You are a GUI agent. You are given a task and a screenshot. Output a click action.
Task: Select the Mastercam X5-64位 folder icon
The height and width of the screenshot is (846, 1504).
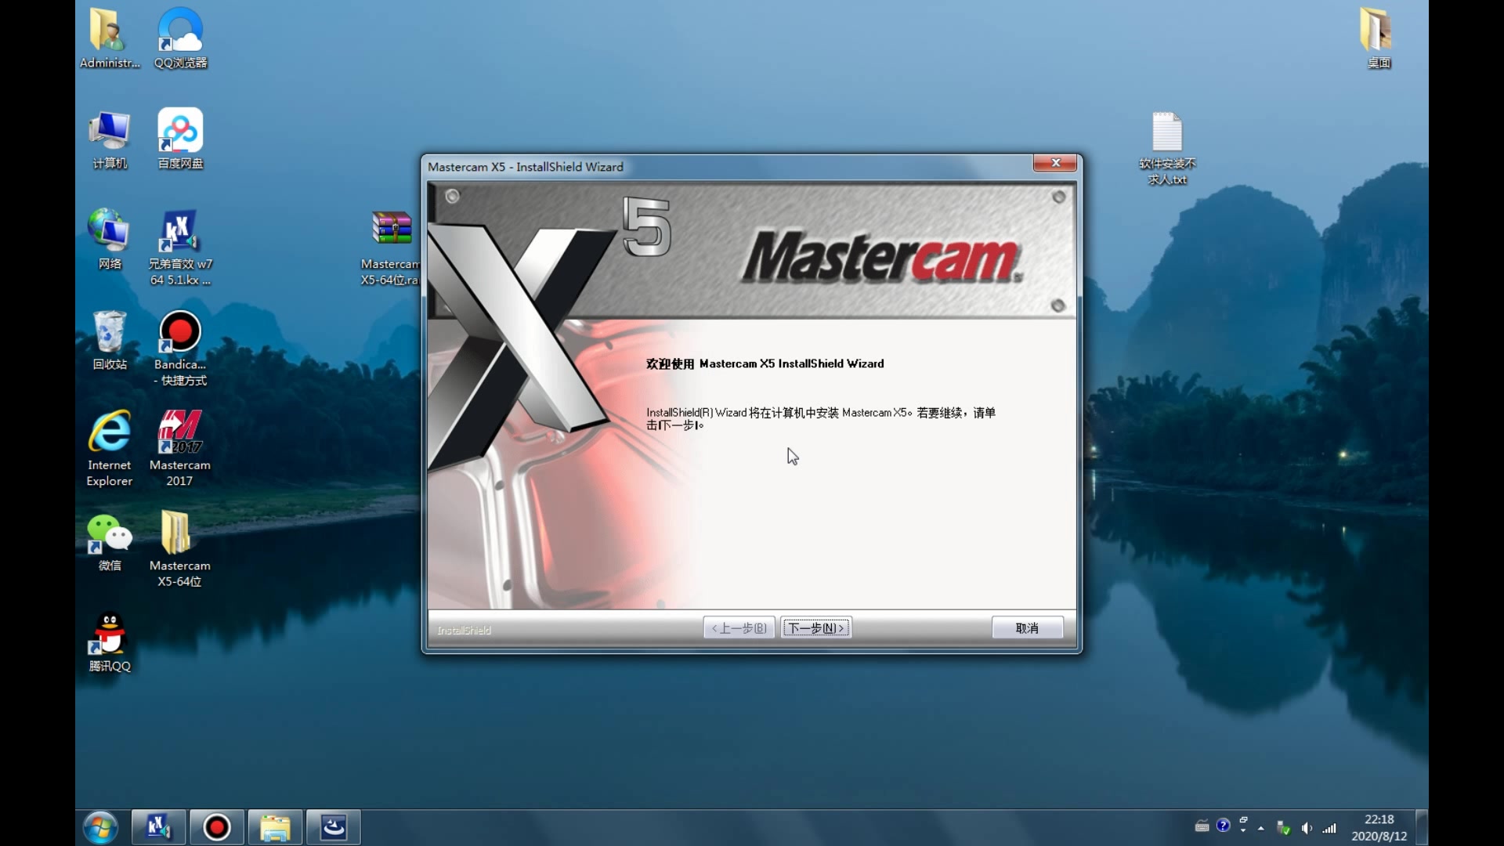pos(180,548)
